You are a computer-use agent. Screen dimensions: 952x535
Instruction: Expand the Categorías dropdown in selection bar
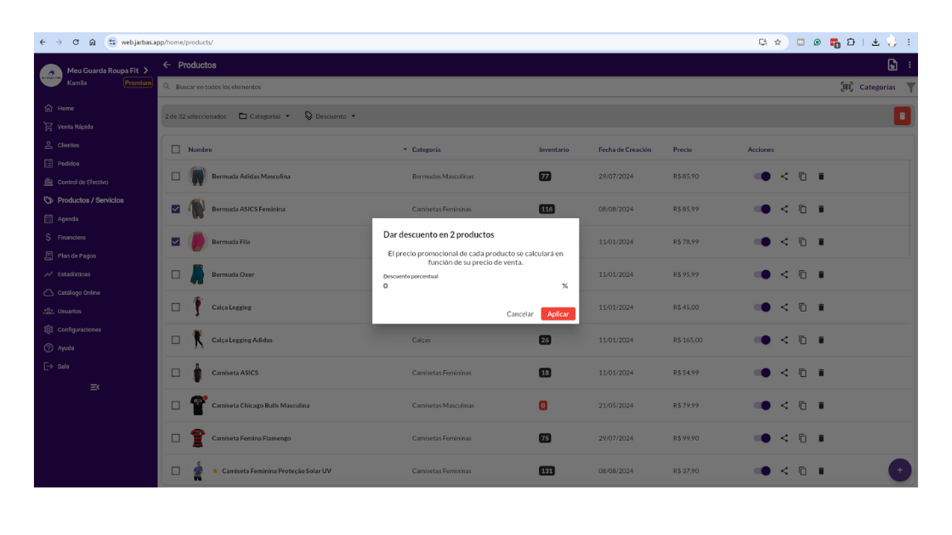pos(264,116)
